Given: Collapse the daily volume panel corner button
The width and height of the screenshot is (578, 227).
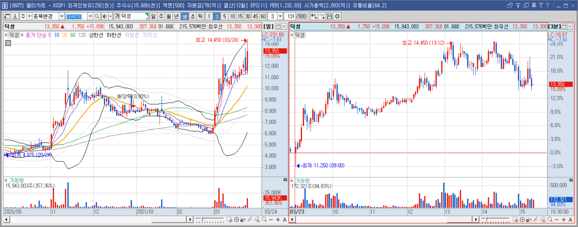Looking at the screenshot, I should (285, 180).
